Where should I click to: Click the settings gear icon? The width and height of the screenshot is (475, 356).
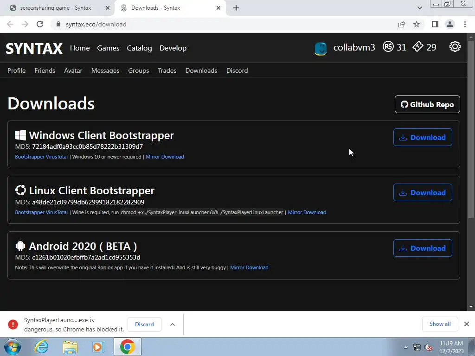455,47
